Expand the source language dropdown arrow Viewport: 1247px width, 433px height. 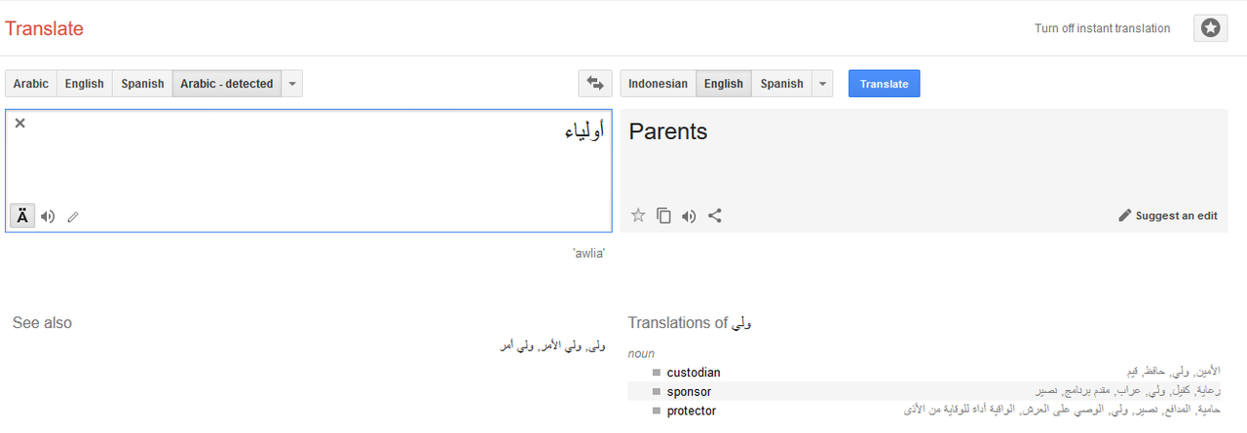pyautogui.click(x=292, y=84)
